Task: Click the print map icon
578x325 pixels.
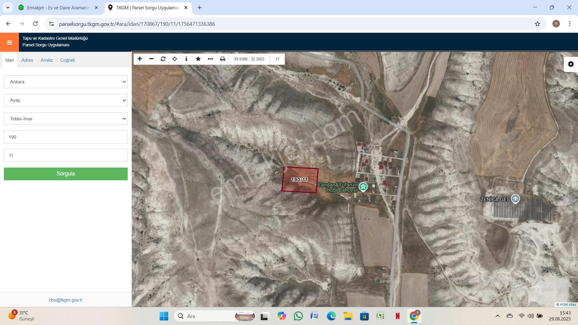Action: tap(222, 59)
